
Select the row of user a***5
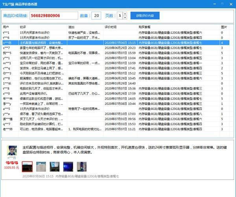116,109
